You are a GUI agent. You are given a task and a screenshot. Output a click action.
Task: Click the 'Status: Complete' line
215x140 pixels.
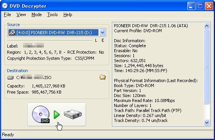(x=130, y=46)
